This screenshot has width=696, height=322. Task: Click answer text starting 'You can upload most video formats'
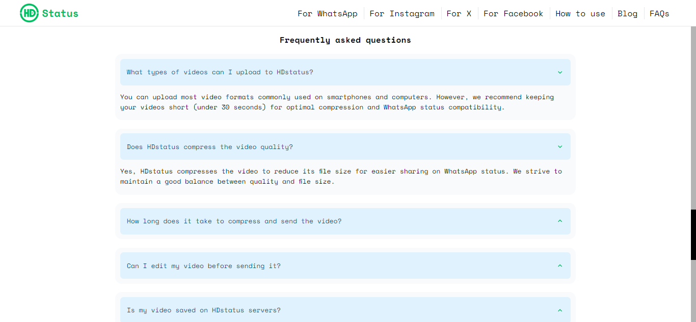point(337,102)
